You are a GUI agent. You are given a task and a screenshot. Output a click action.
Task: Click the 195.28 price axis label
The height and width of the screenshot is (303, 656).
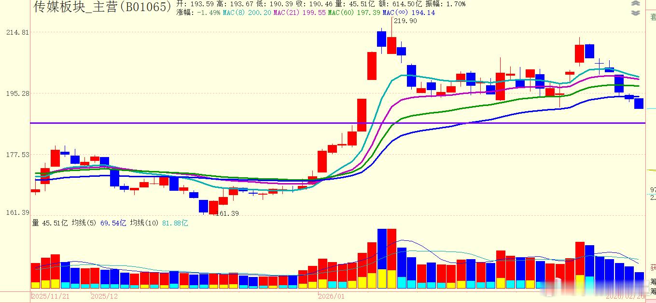[x=18, y=93]
